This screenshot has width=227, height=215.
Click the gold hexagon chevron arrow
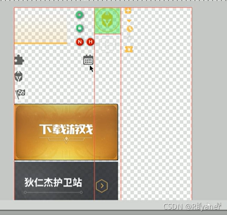(x=102, y=186)
